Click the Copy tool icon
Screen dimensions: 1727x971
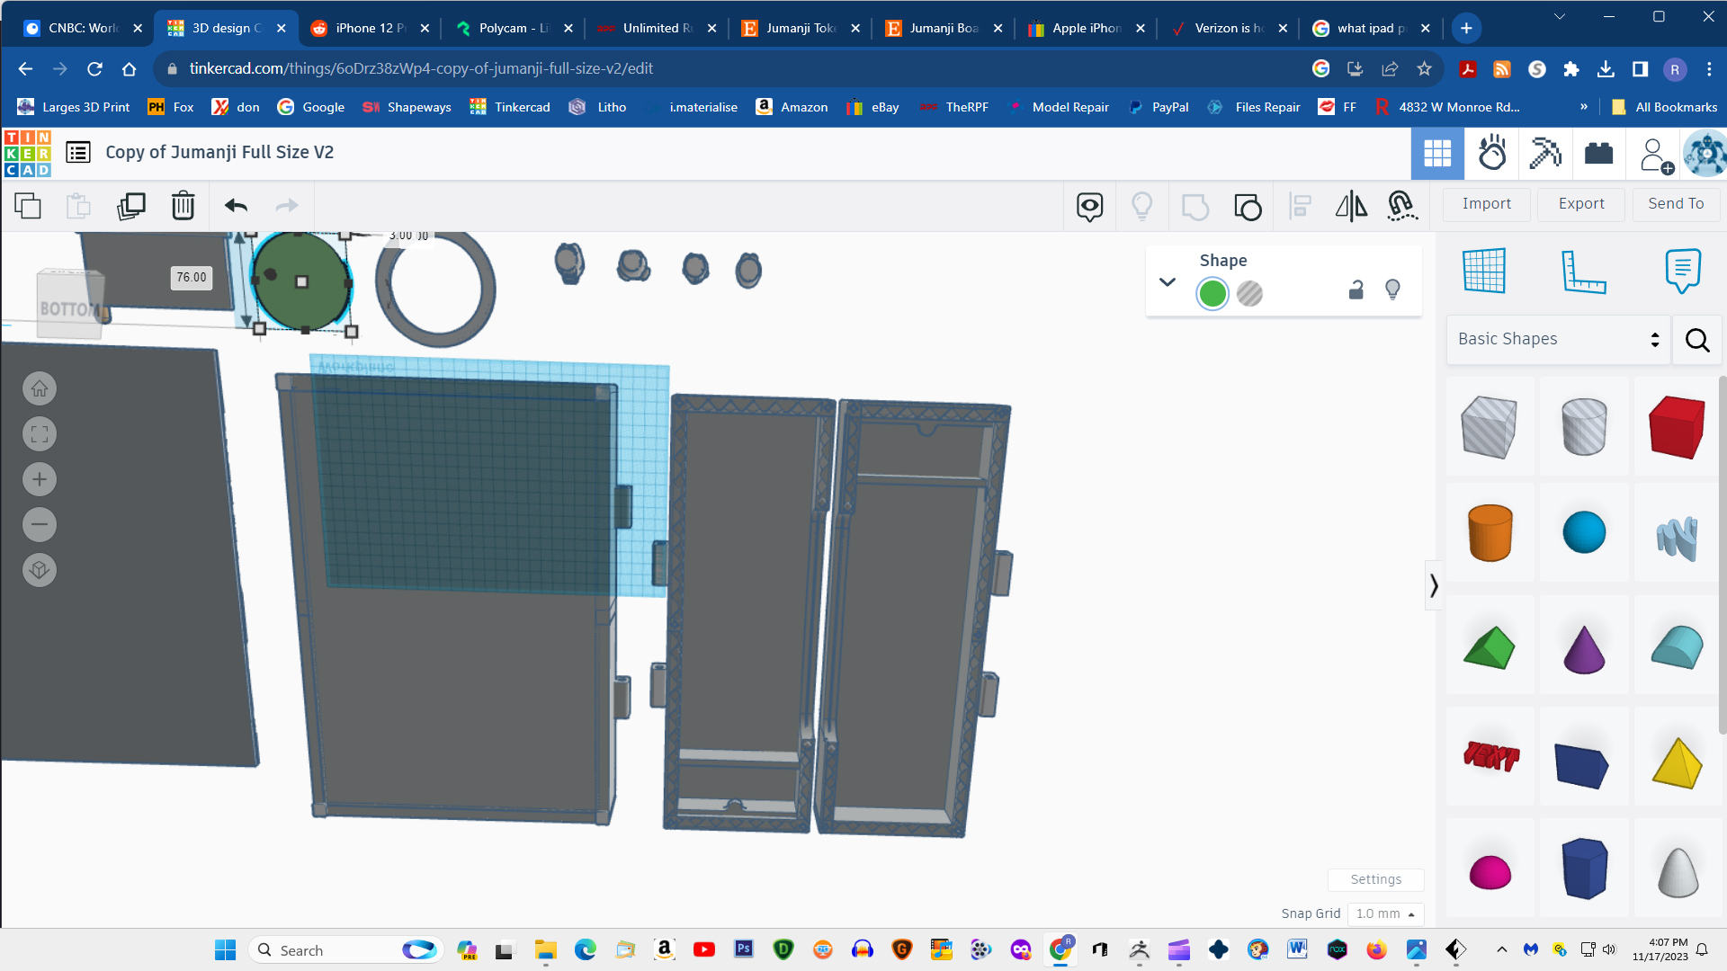[28, 206]
